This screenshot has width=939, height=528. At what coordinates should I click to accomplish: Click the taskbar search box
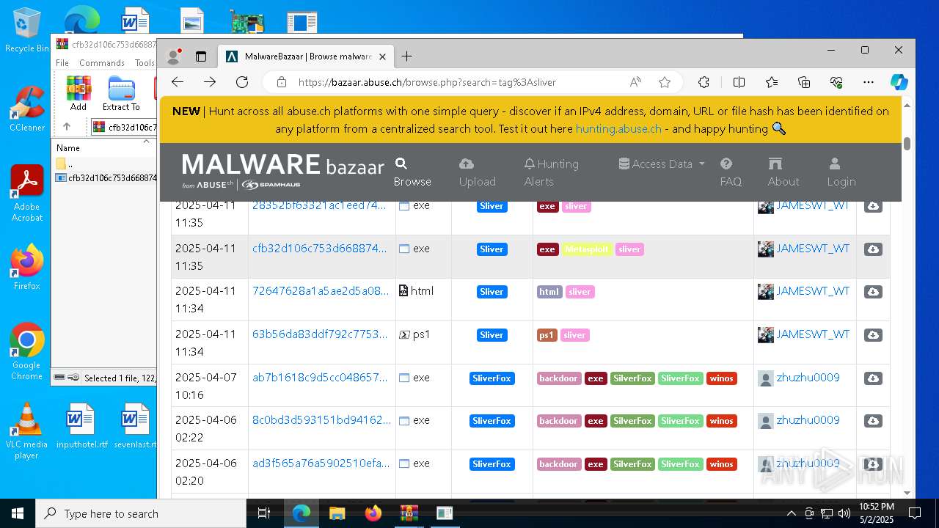click(x=141, y=513)
